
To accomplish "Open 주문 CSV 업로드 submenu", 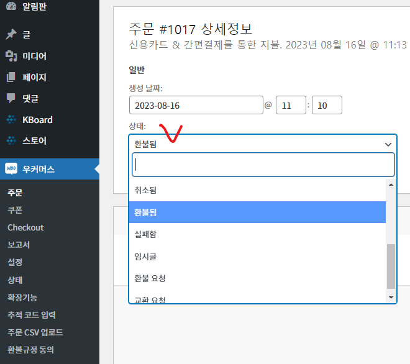I will click(35, 332).
